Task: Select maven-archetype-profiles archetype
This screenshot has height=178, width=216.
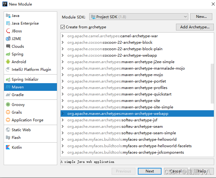Action: pos(137,88)
